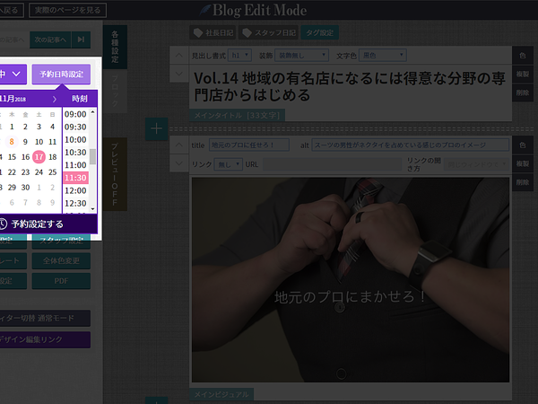Switch to the ブロック side tab

click(x=115, y=91)
